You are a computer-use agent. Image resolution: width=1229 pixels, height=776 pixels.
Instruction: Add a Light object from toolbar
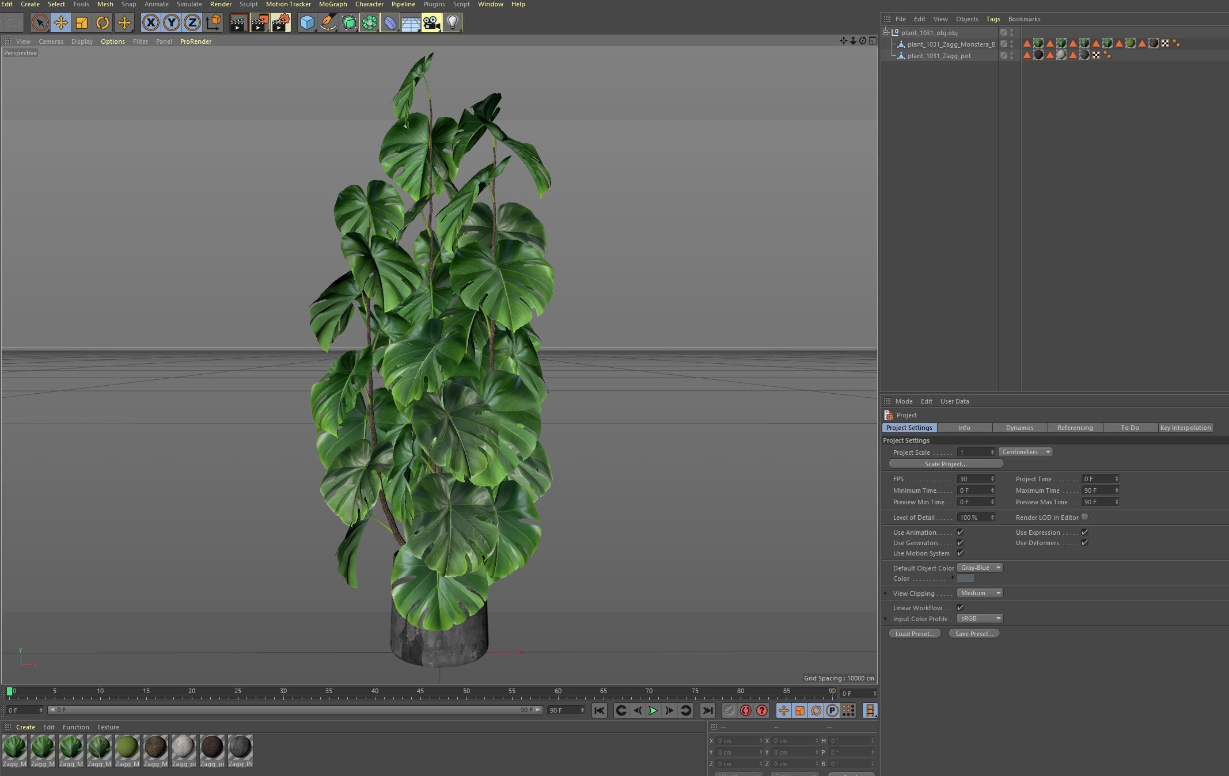[453, 22]
